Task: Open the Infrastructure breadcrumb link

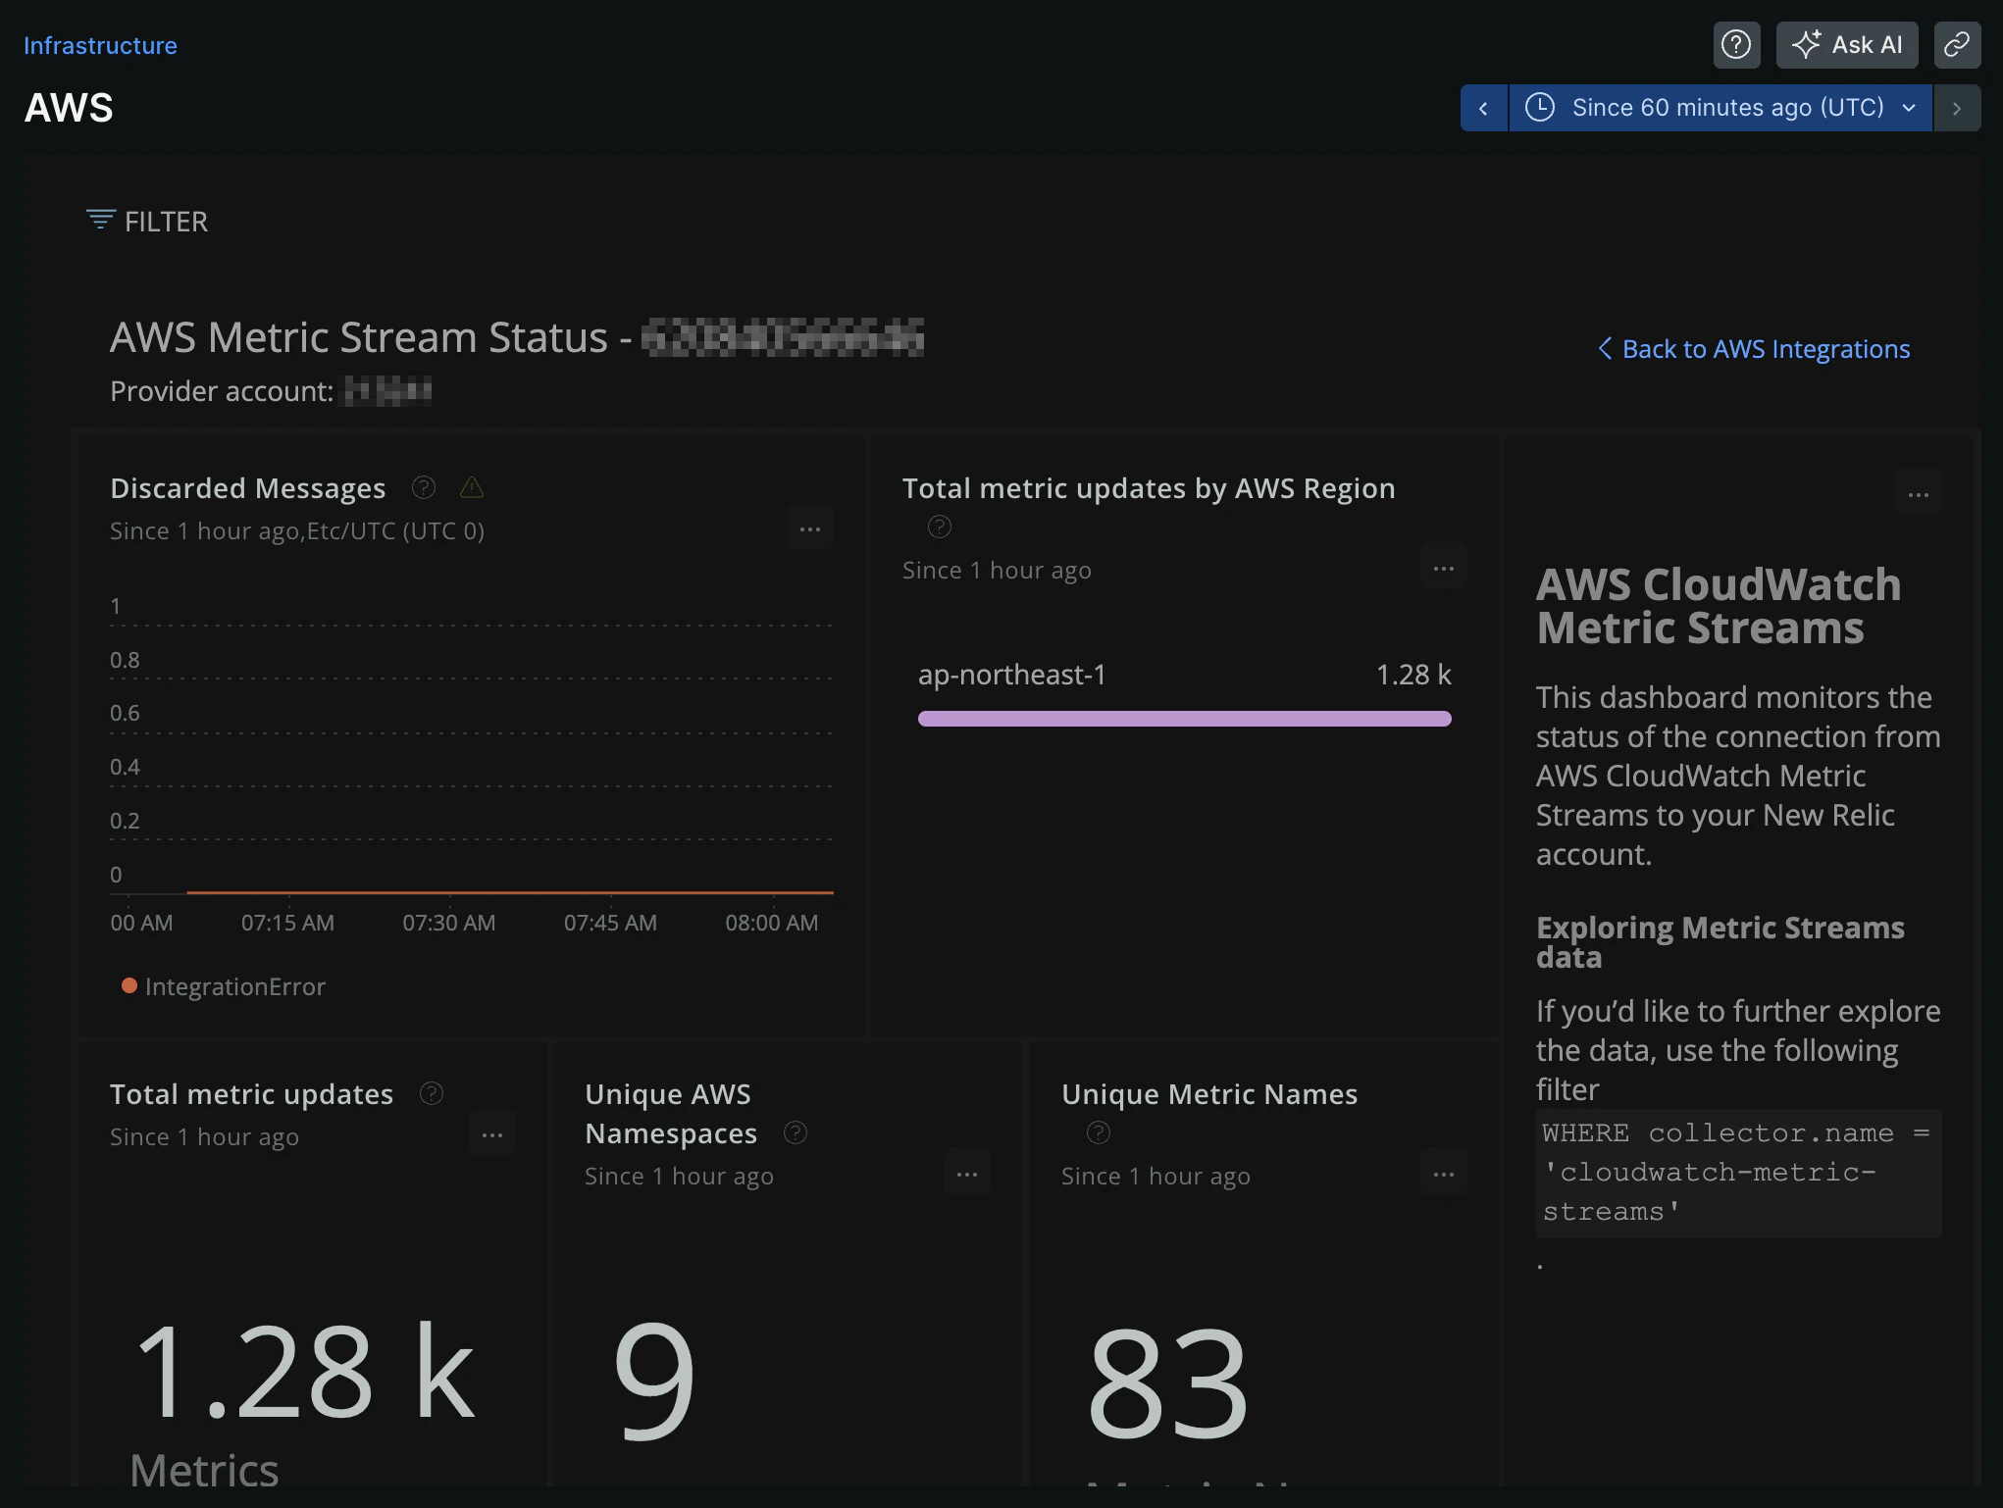Action: click(100, 46)
